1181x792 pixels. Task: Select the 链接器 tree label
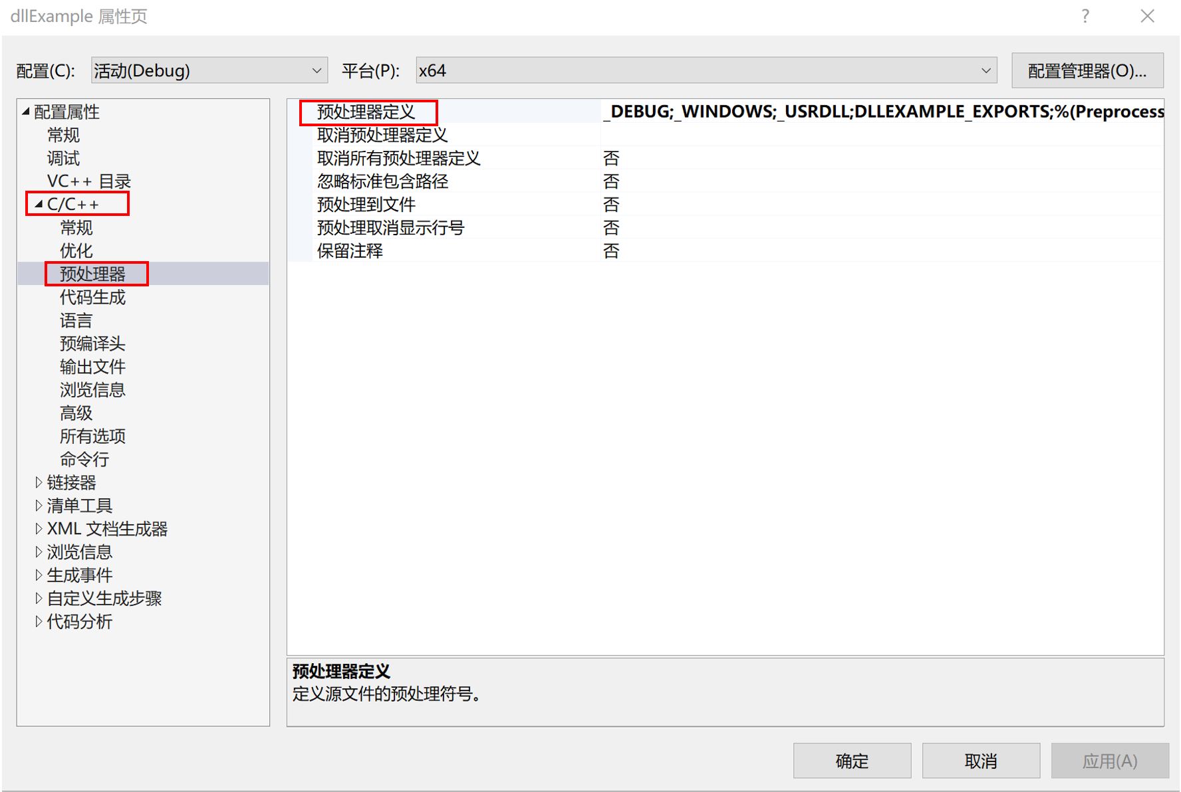click(71, 482)
